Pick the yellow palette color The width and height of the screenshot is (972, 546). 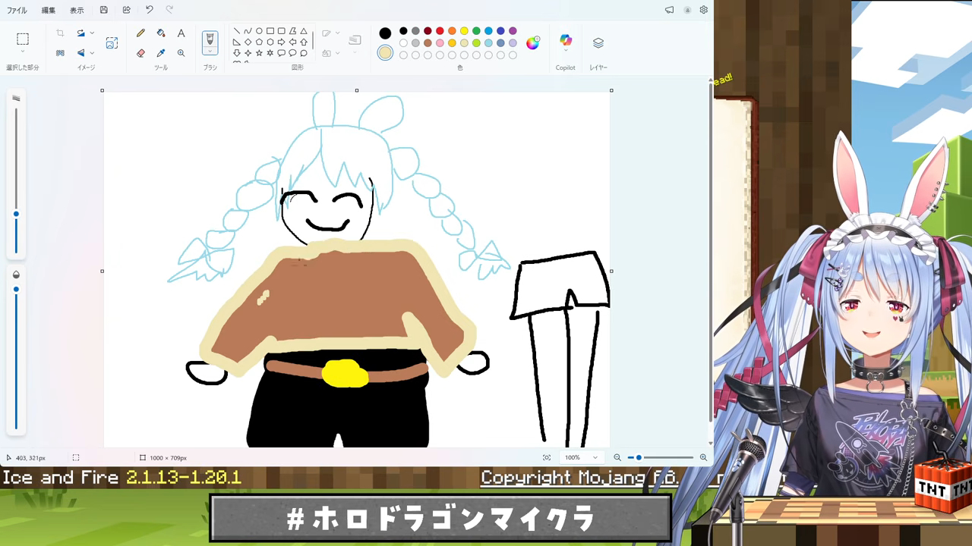pos(464,31)
